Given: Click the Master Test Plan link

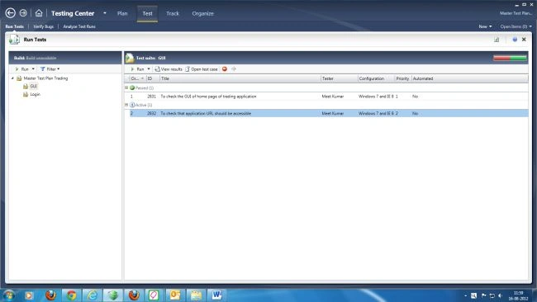Looking at the screenshot, I should pos(516,13).
